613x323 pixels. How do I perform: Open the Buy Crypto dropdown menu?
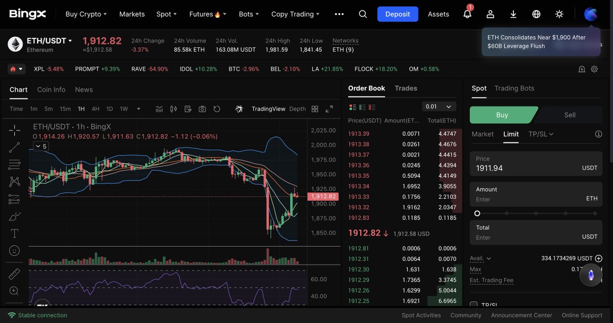(86, 14)
